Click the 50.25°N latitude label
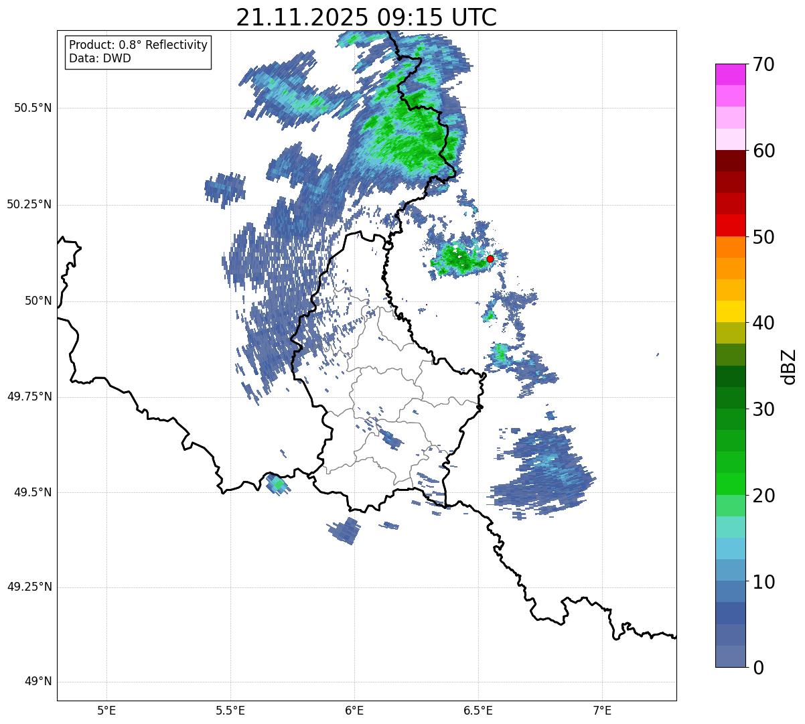 (x=29, y=204)
